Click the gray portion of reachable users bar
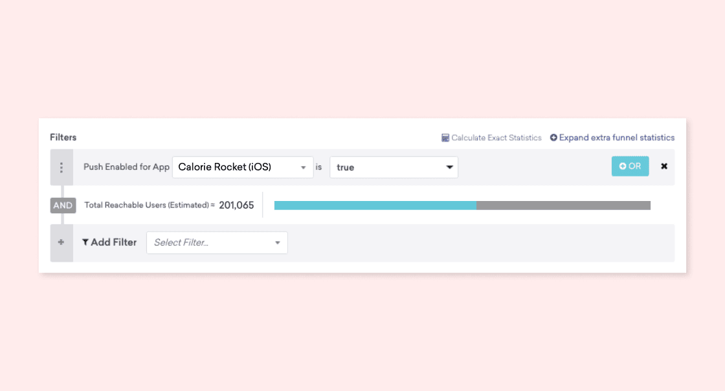This screenshot has height=391, width=725. 563,206
